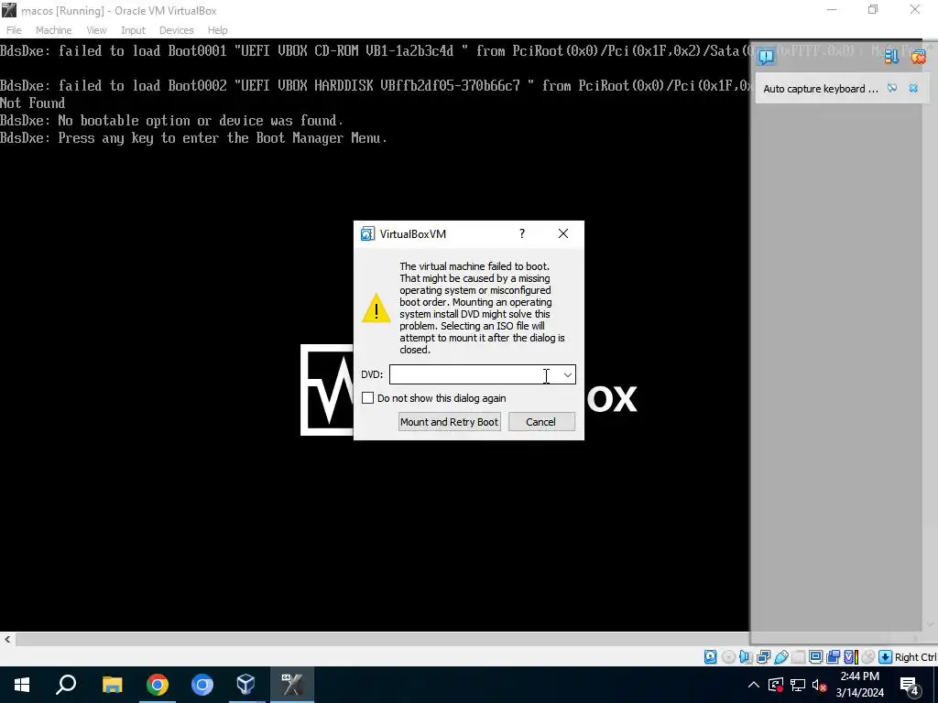Viewport: 938px width, 703px height.
Task: Open the File menu
Action: click(x=14, y=30)
